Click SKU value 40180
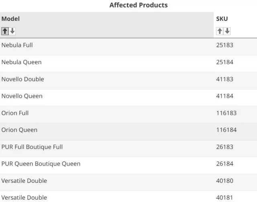This screenshot has width=257, height=202. (x=224, y=181)
